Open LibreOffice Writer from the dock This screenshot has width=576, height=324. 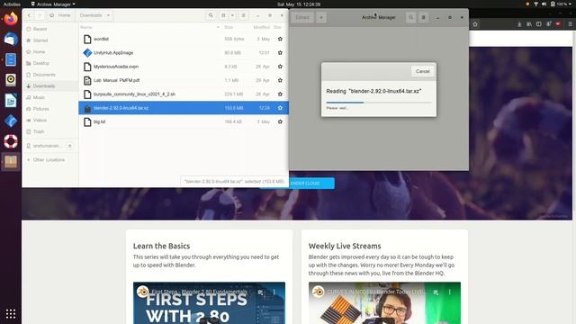pos(11,100)
